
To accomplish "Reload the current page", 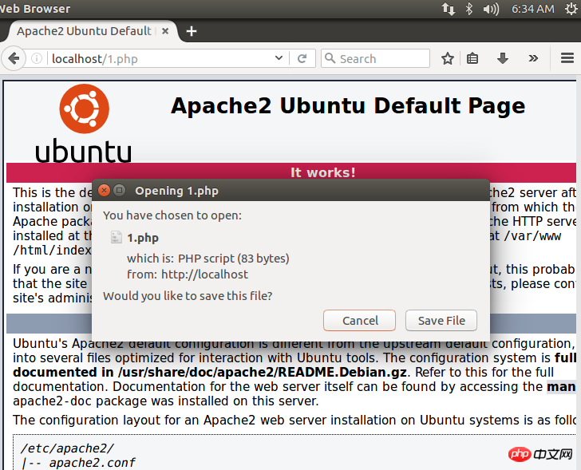I will point(302,58).
